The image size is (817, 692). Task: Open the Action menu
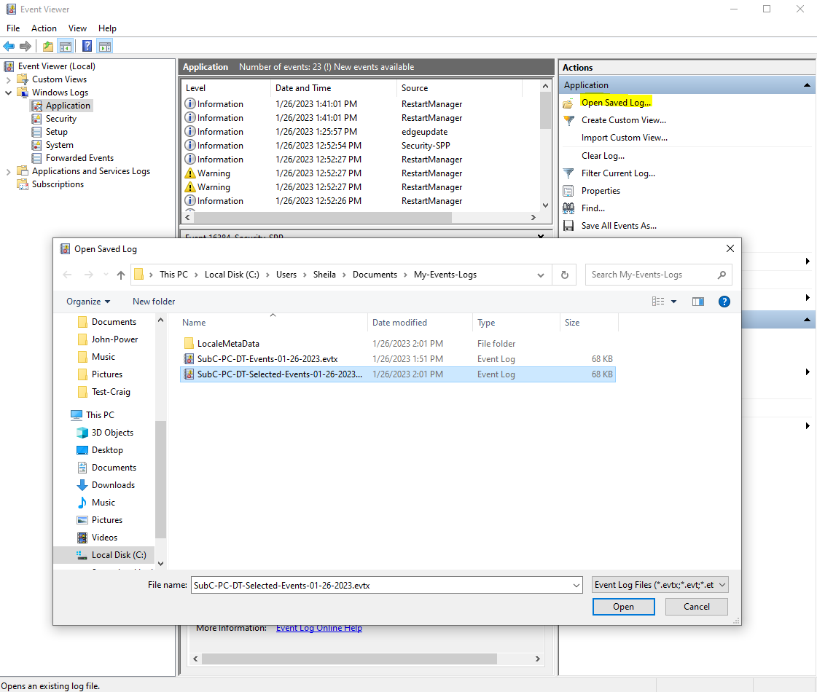point(44,28)
